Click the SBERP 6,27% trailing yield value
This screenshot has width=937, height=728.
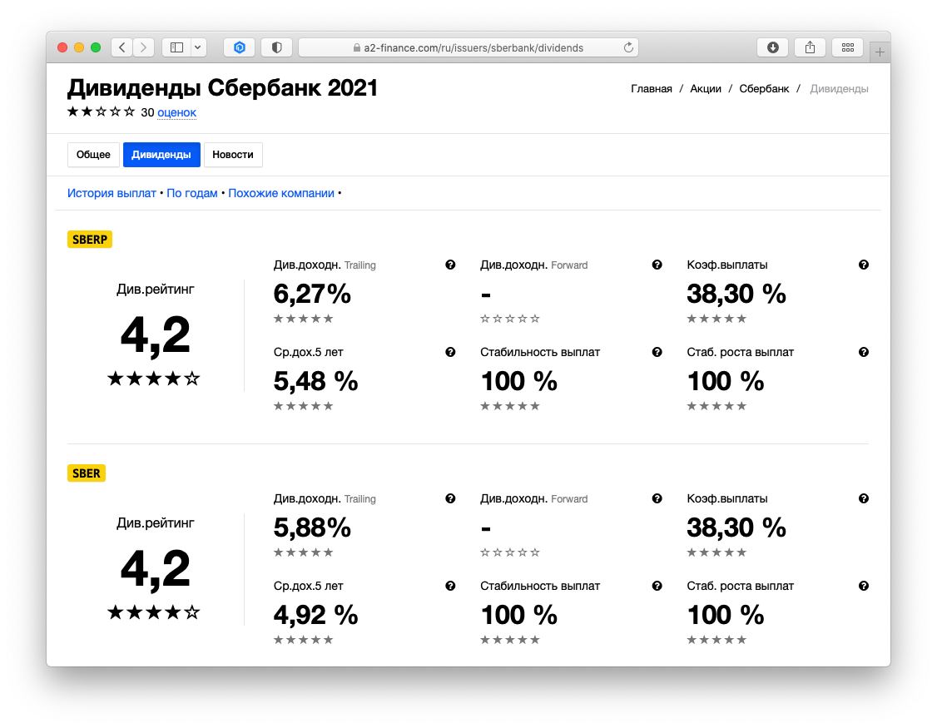pyautogui.click(x=312, y=294)
